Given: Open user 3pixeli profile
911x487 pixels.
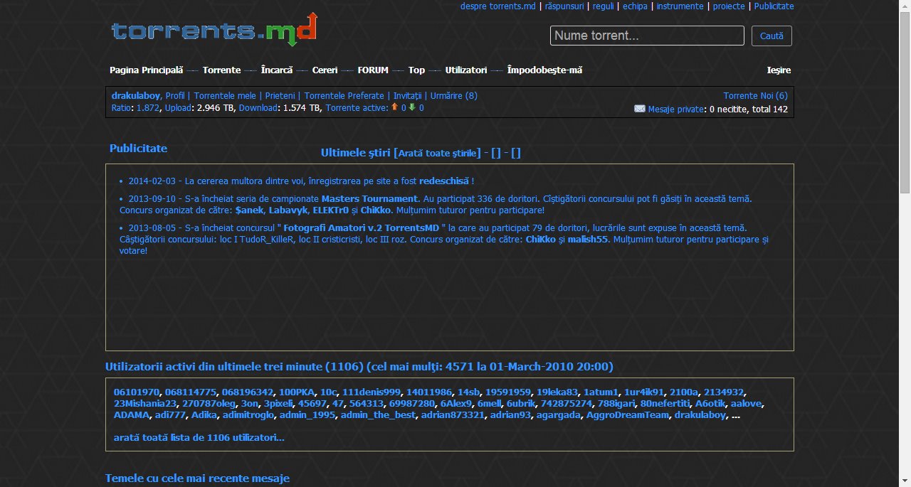Looking at the screenshot, I should 278,403.
